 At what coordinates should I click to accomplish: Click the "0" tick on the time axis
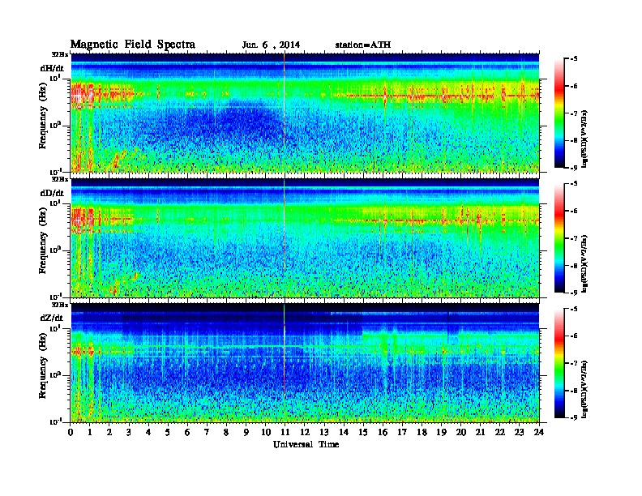pyautogui.click(x=71, y=433)
